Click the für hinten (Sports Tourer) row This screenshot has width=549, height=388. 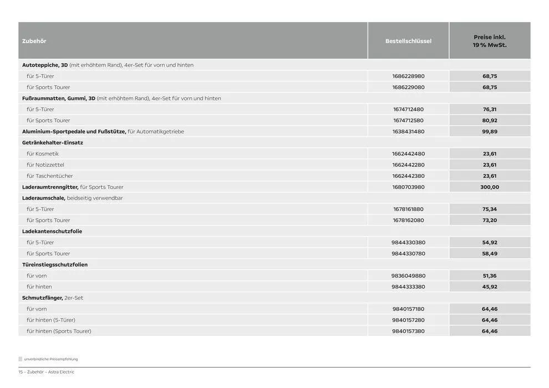pyautogui.click(x=59, y=331)
